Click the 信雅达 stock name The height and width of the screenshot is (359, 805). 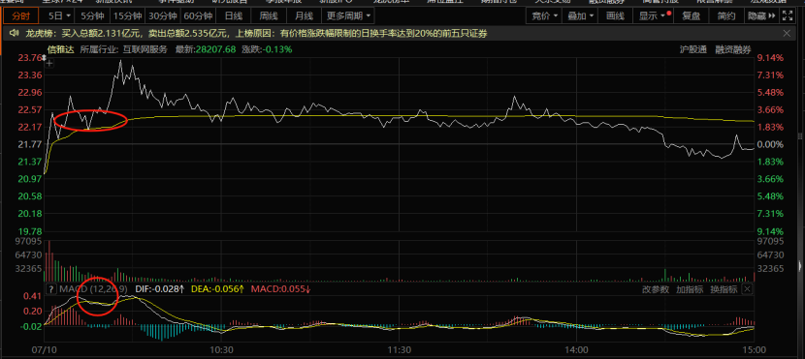60,49
